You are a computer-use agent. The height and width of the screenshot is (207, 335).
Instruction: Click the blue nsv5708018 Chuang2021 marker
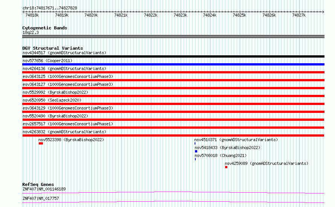(x=195, y=159)
